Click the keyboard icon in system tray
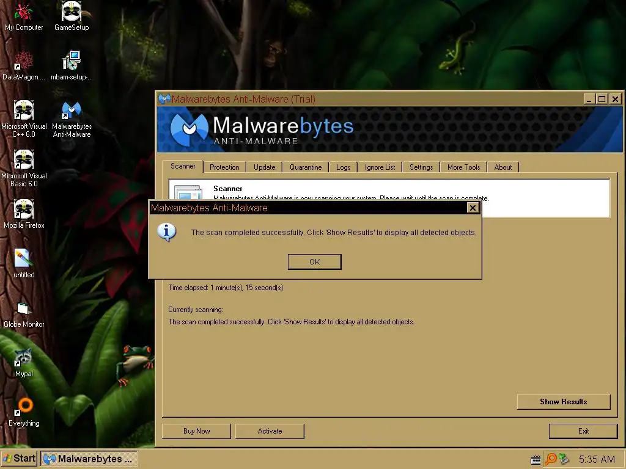Image resolution: width=626 pixels, height=469 pixels. coord(536,459)
